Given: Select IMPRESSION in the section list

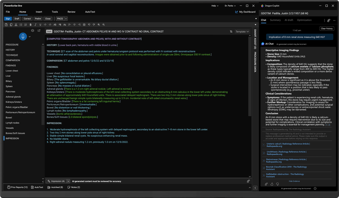Looking at the screenshot, I should [x=12, y=138].
